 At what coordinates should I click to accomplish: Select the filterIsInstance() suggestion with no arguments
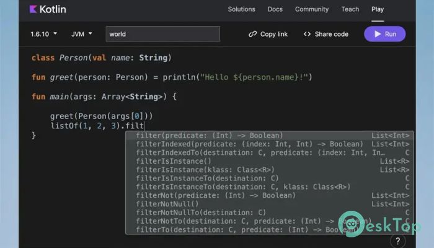coord(270,161)
